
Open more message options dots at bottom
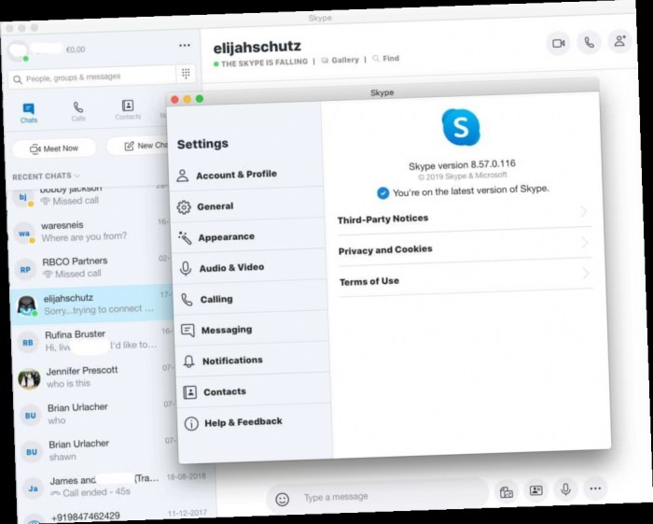pos(595,489)
